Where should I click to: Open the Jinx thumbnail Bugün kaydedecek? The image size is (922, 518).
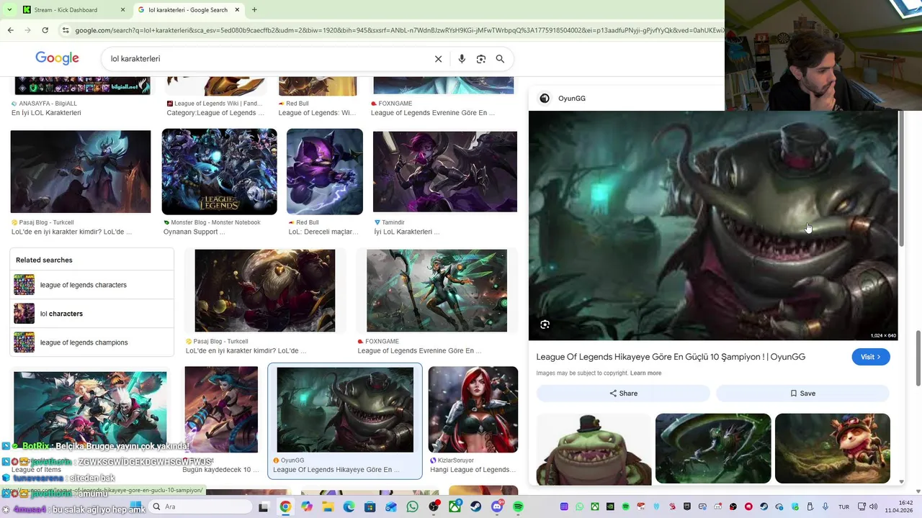tap(221, 409)
